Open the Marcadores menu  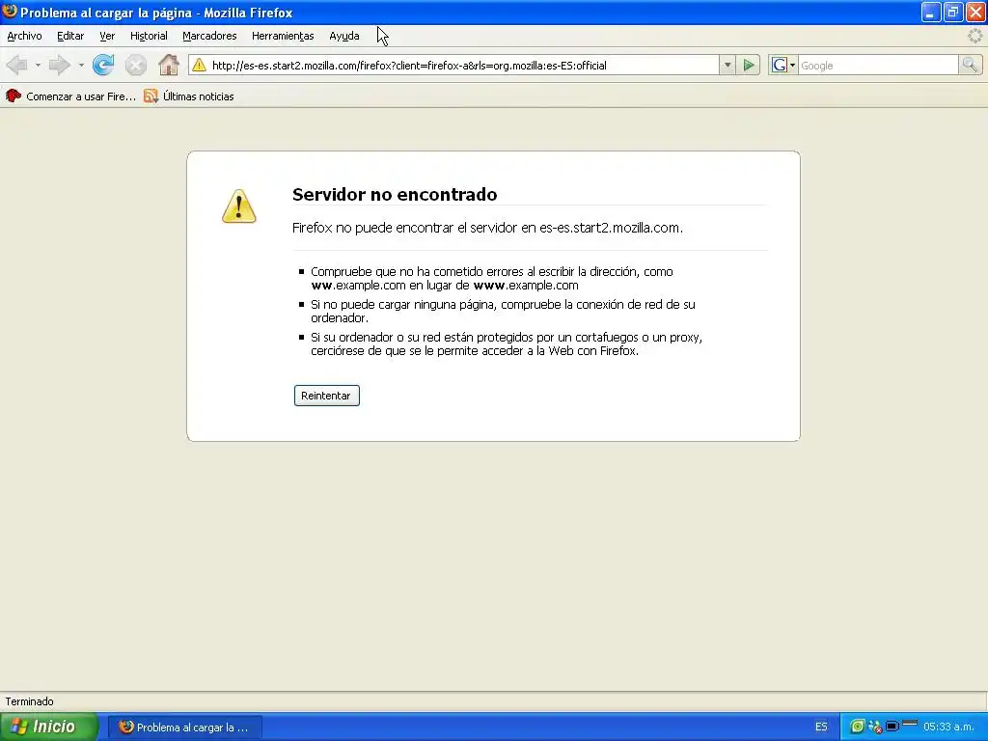point(209,36)
